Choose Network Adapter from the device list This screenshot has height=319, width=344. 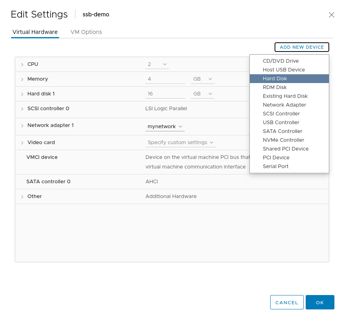[284, 105]
